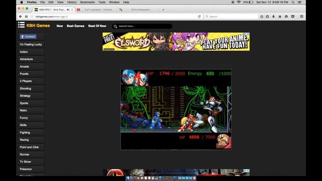This screenshot has height=181, width=322.
Task: Choose the Fighting category
Action: tap(31, 132)
